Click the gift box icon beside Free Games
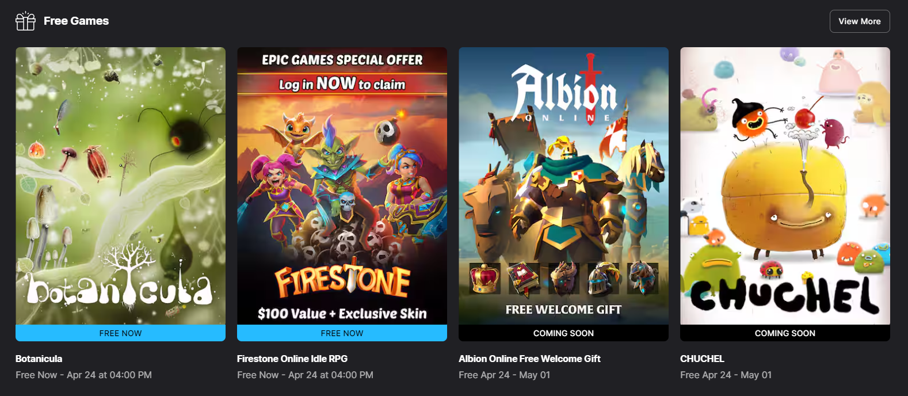This screenshot has width=908, height=396. [25, 21]
